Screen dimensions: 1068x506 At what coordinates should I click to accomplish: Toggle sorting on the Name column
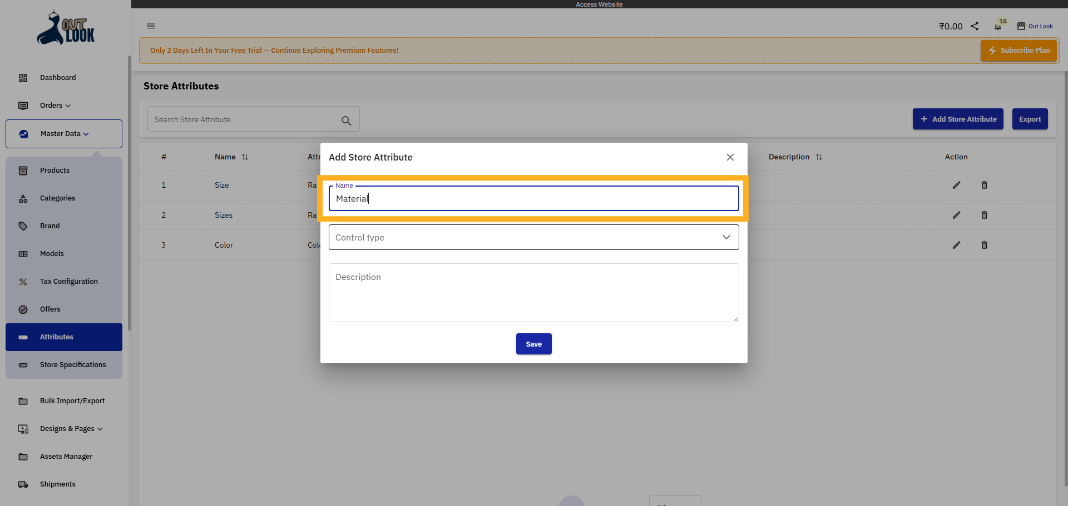coord(245,157)
